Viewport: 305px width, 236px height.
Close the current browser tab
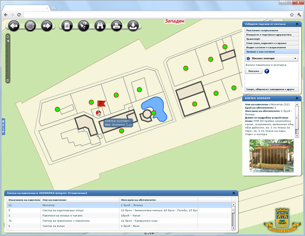(47, 8)
